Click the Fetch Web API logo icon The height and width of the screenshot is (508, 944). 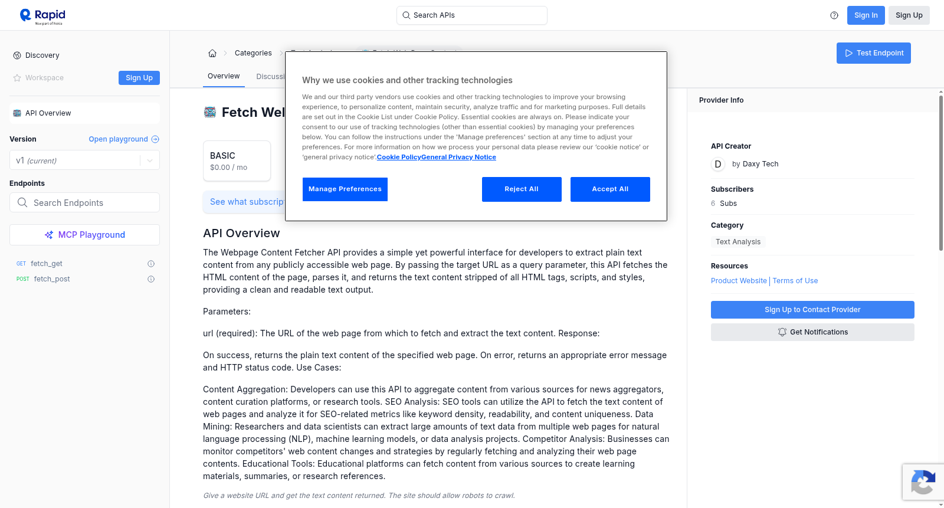[210, 112]
